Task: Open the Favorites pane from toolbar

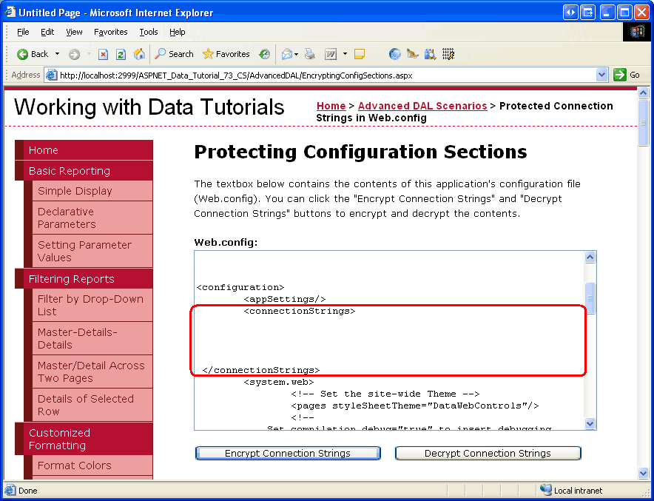Action: (226, 54)
